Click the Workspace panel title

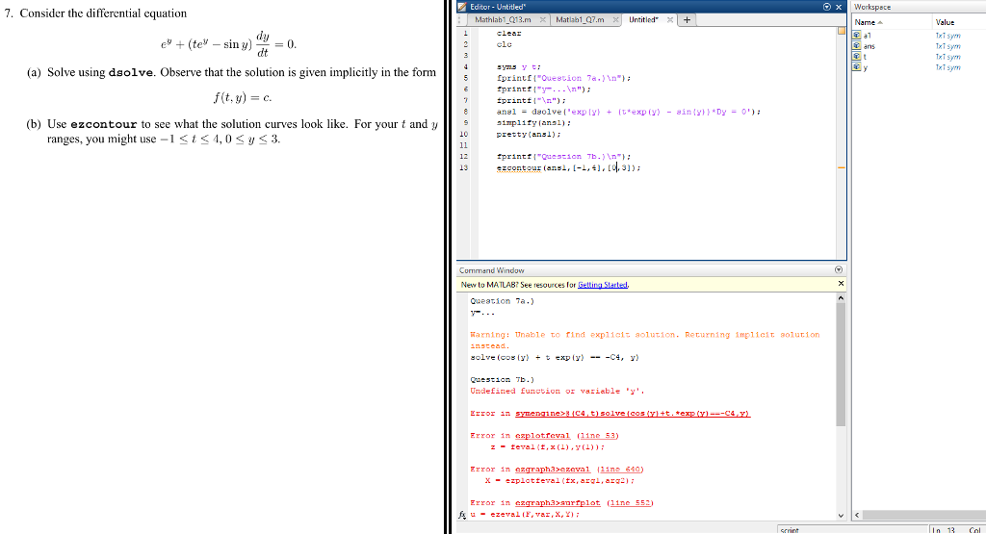click(x=872, y=7)
